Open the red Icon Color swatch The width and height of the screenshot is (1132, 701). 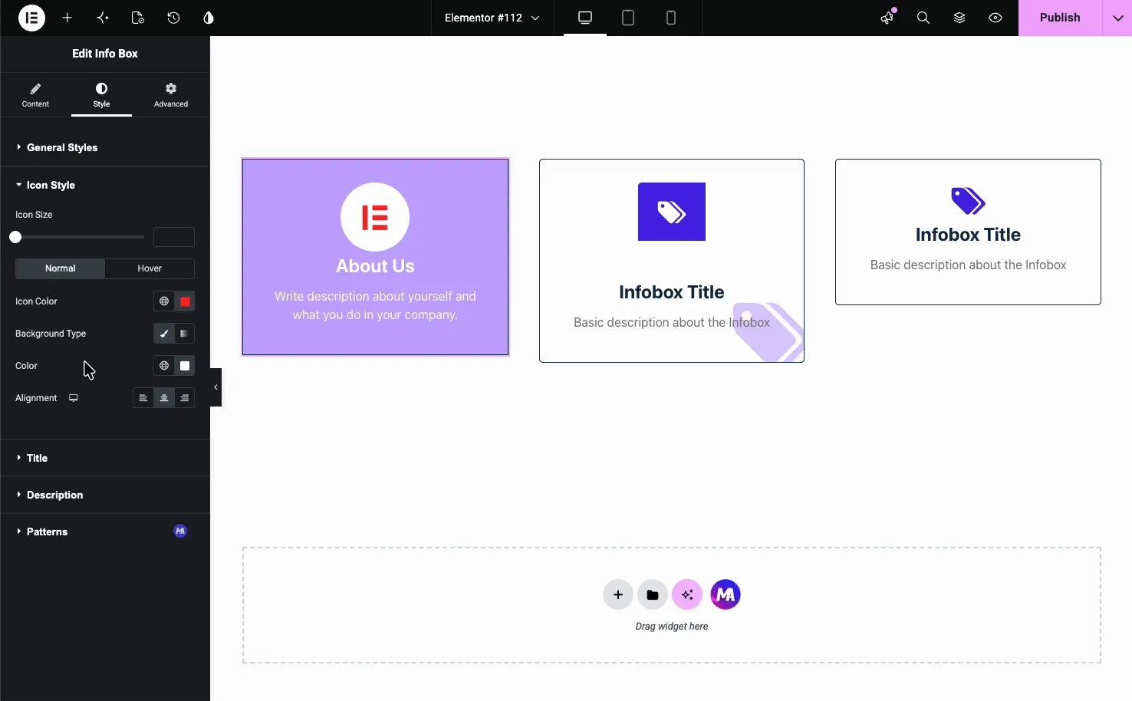click(x=185, y=301)
